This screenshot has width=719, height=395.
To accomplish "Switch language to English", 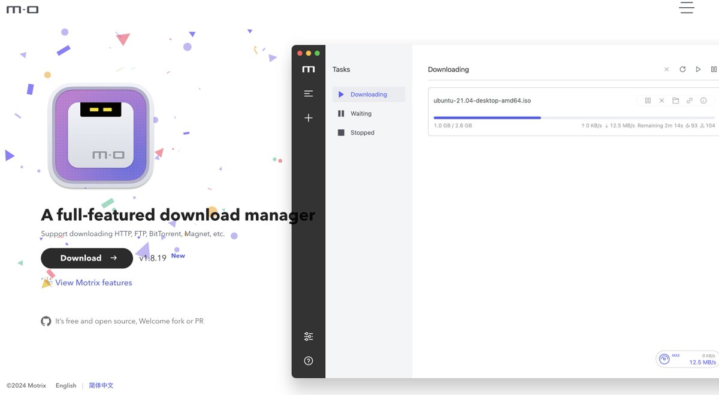I will coord(66,385).
